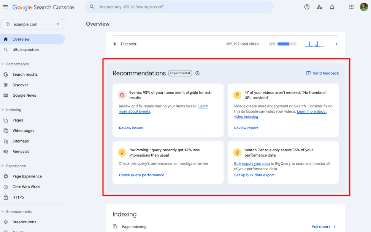The width and height of the screenshot is (371, 232).
Task: Click the lightbulb icon on videos card
Action: pyautogui.click(x=237, y=95)
